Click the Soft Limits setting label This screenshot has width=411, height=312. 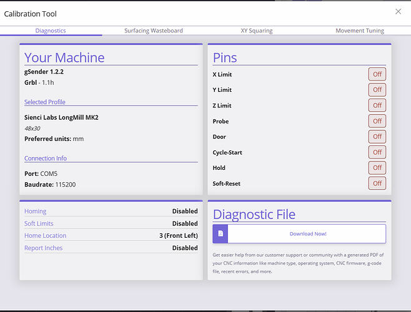(39, 223)
